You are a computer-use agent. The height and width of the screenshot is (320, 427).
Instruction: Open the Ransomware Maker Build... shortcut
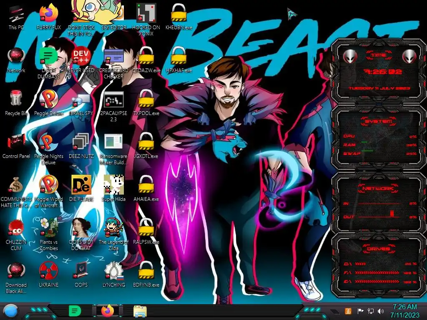coord(113,149)
